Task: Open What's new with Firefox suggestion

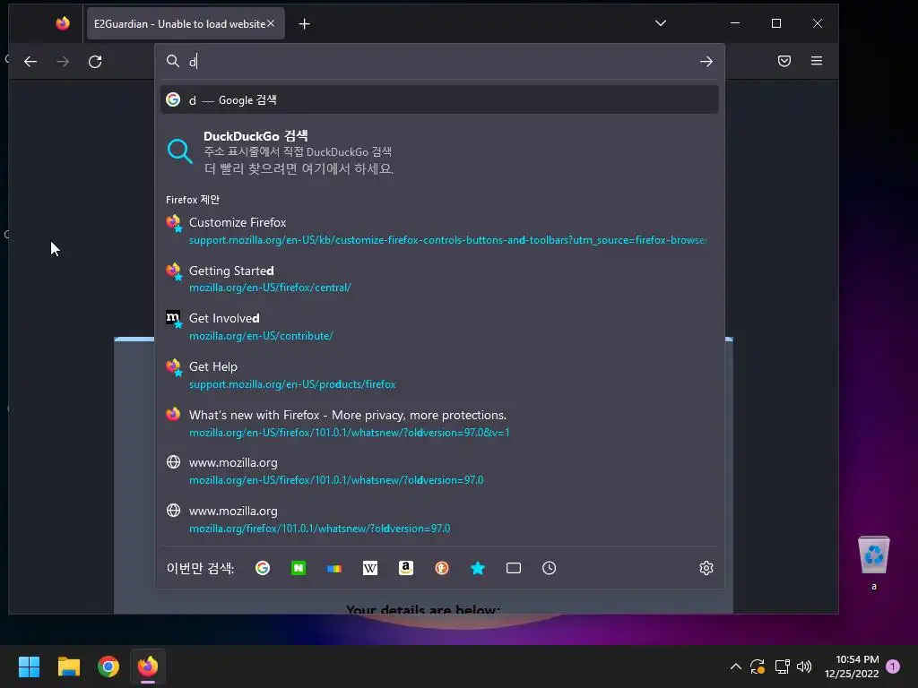Action: 439,424
